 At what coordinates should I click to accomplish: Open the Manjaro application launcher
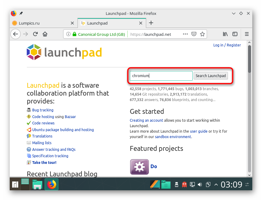pyautogui.click(x=15, y=185)
